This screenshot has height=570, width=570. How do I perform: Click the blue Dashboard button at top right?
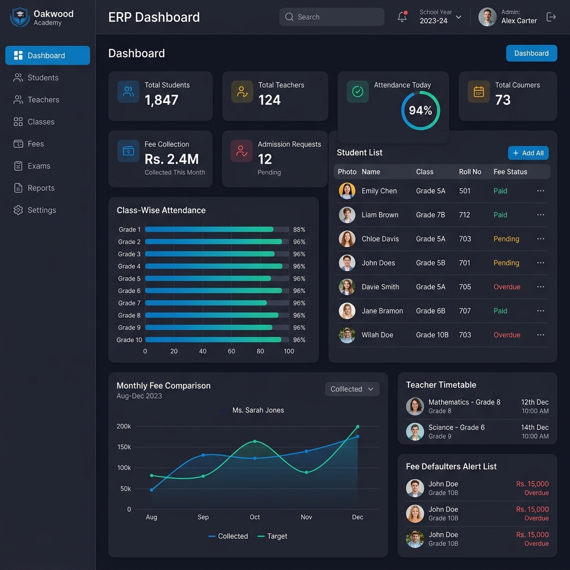tap(532, 53)
